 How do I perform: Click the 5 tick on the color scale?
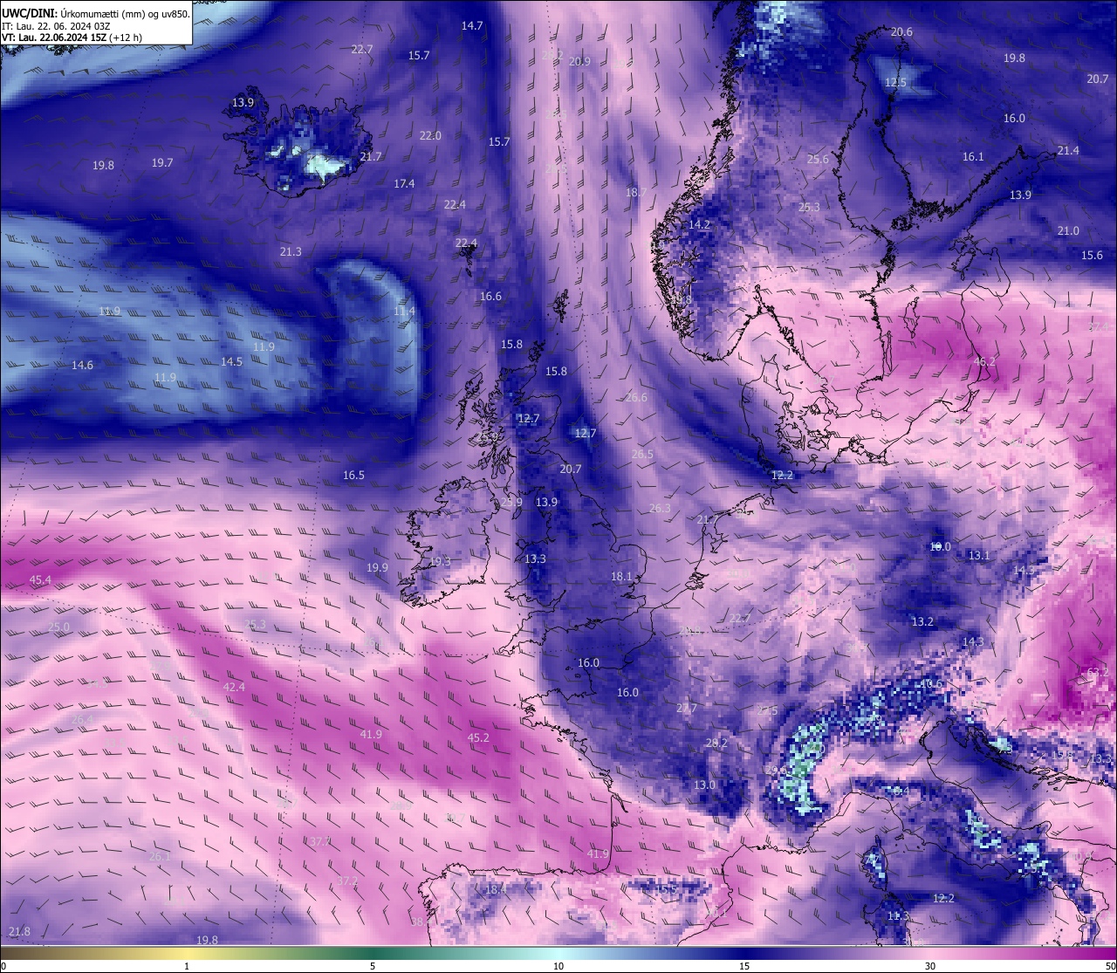pyautogui.click(x=373, y=966)
